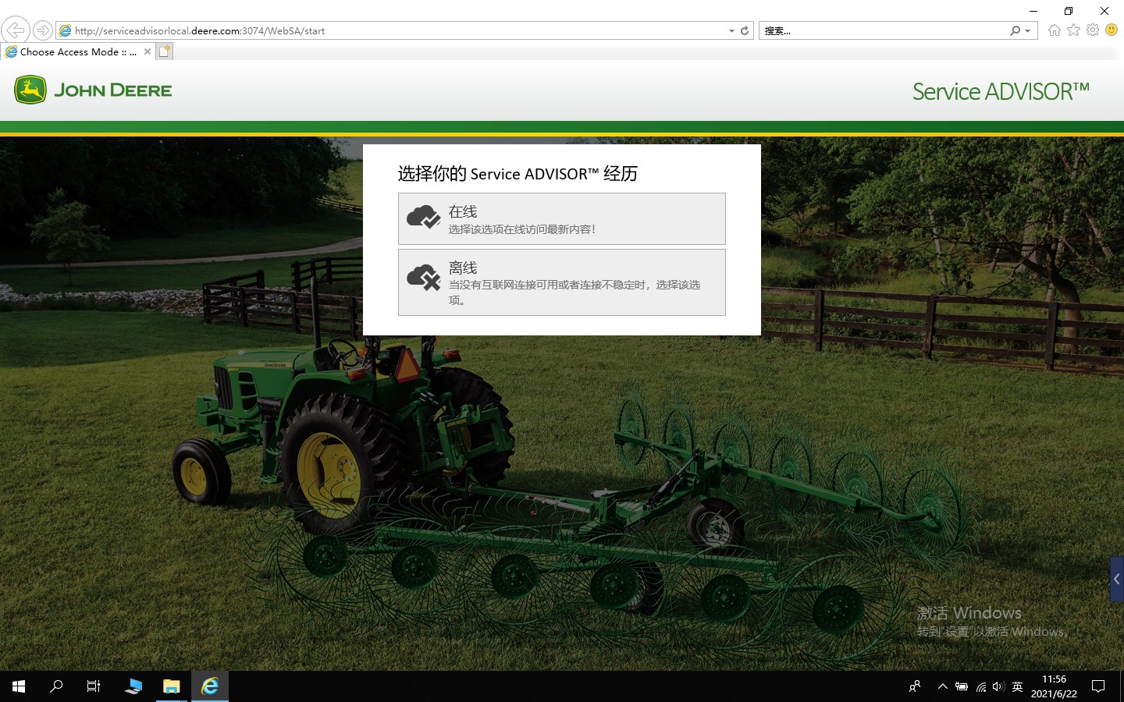Image resolution: width=1124 pixels, height=702 pixels.
Task: Refresh the page with reload icon
Action: (x=745, y=30)
